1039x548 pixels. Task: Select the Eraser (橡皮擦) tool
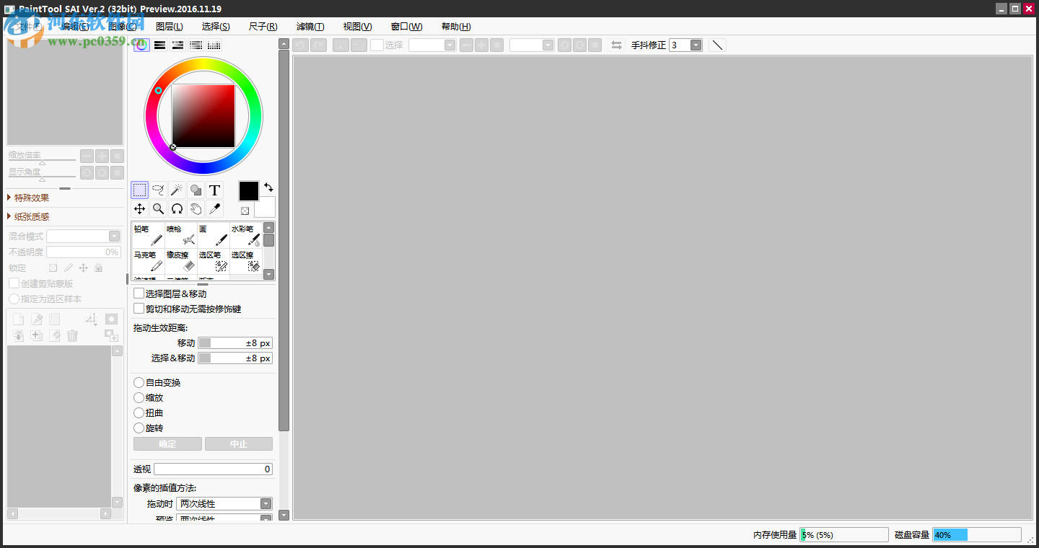(180, 262)
